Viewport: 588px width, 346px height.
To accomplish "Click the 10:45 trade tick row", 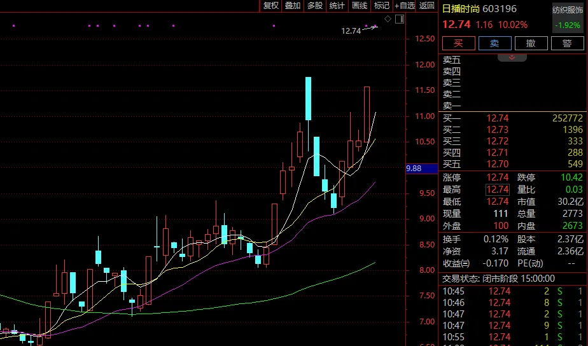I will [x=513, y=291].
